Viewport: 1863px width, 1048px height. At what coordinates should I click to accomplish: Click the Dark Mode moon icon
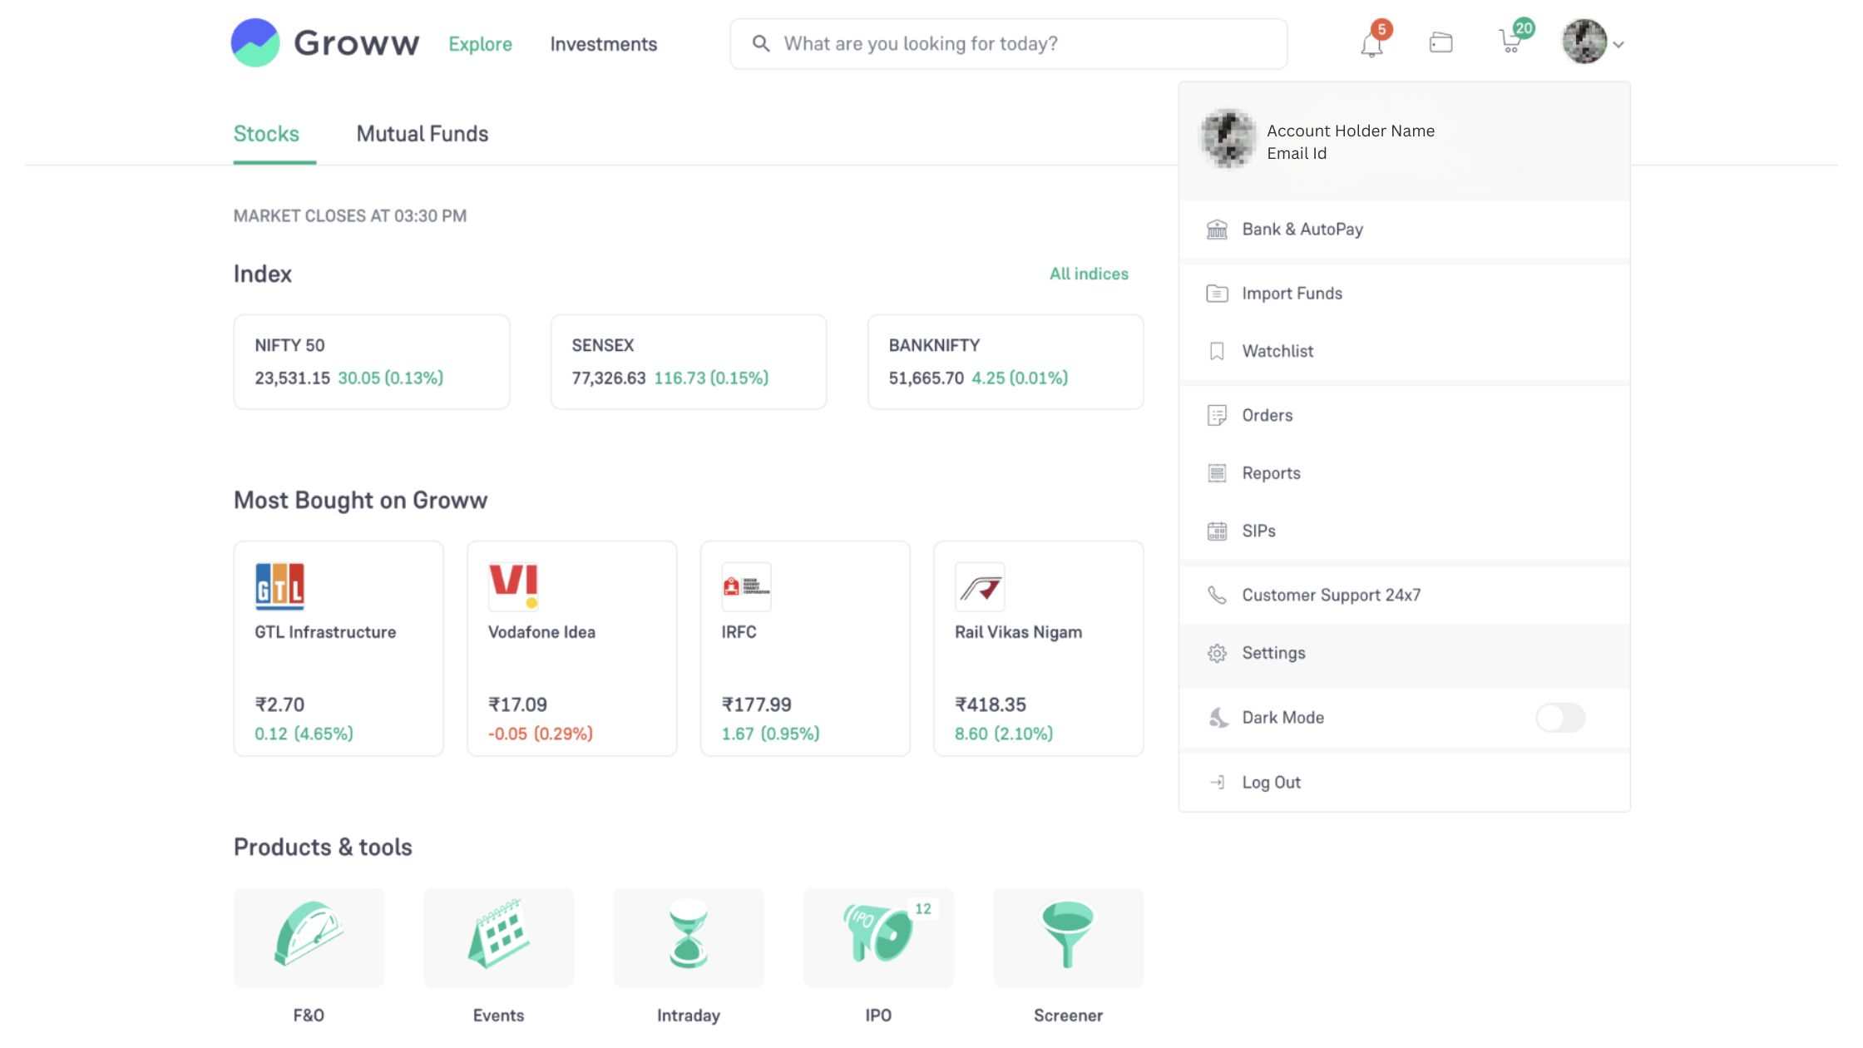pyautogui.click(x=1218, y=718)
